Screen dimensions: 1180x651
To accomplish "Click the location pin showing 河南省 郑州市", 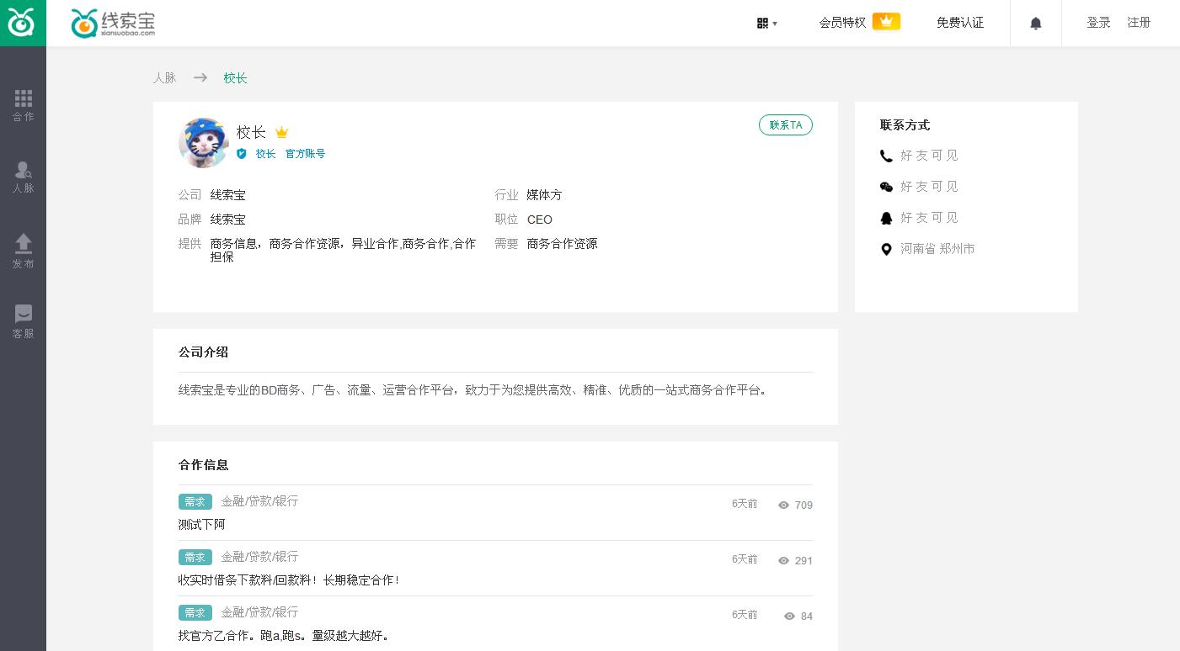I will pos(886,249).
